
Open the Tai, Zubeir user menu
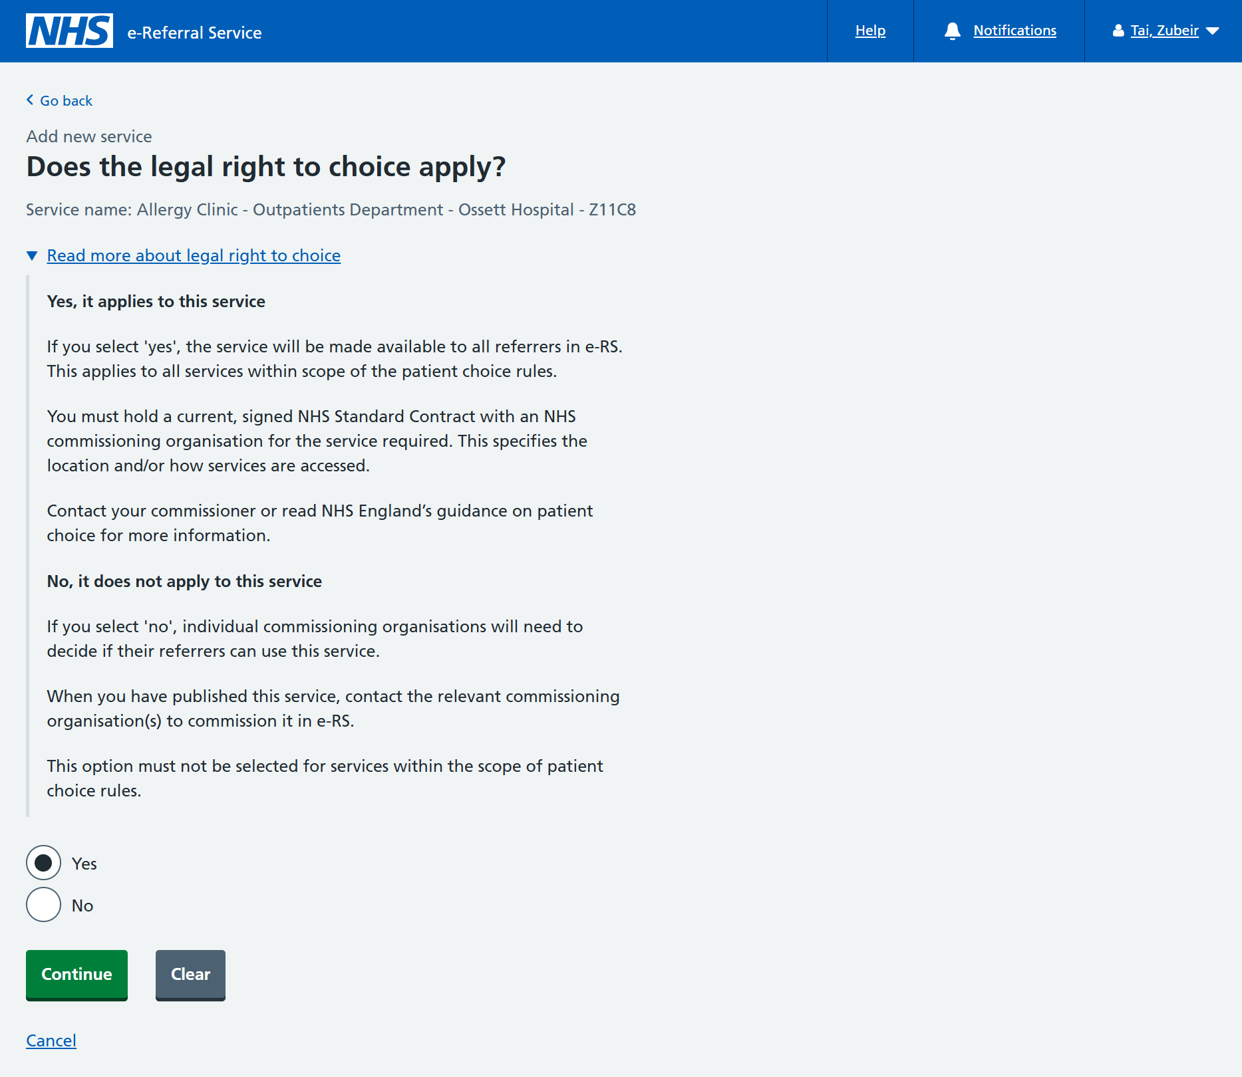1164,31
